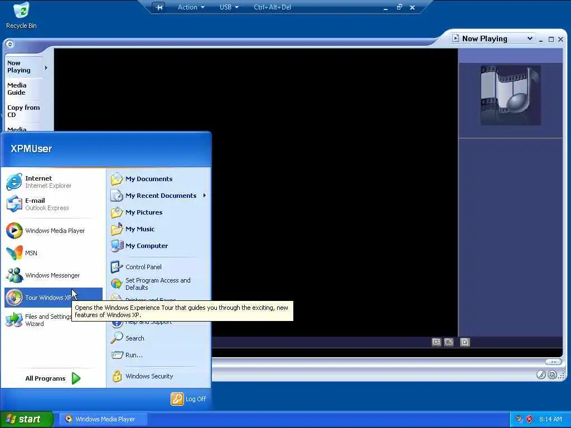This screenshot has height=428, width=571.
Task: Open the My Music folder
Action: pos(159,229)
